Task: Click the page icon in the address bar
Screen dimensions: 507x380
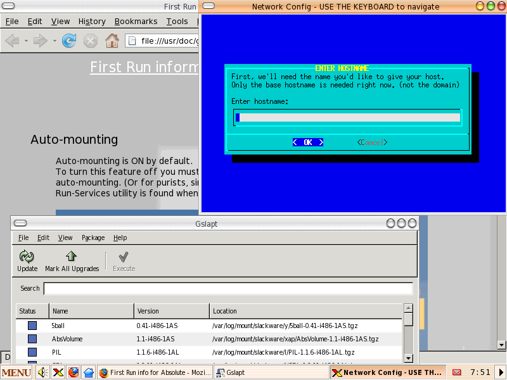Action: 132,41
